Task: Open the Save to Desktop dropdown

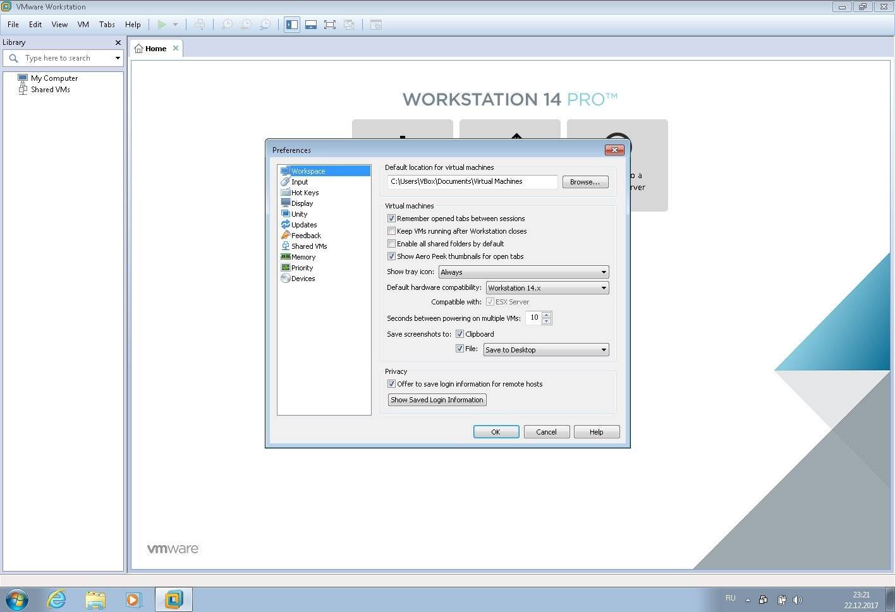Action: tap(545, 350)
